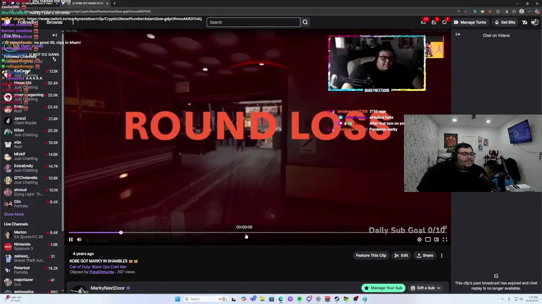Pause the clip playback

click(x=71, y=239)
